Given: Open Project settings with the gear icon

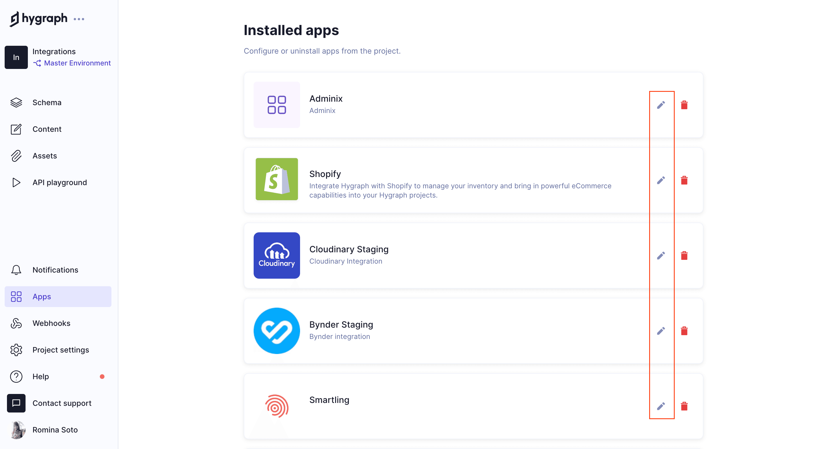Looking at the screenshot, I should tap(60, 350).
